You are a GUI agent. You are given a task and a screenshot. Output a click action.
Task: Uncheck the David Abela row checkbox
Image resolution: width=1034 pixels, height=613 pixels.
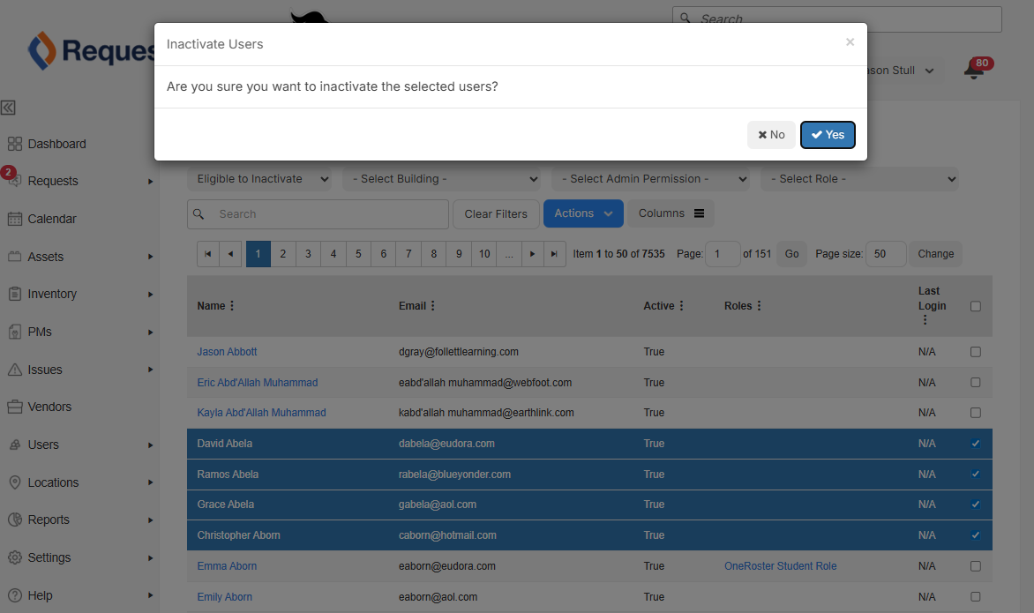(975, 444)
